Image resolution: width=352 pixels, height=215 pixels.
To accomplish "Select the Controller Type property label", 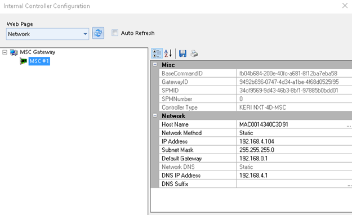I will tap(179, 107).
